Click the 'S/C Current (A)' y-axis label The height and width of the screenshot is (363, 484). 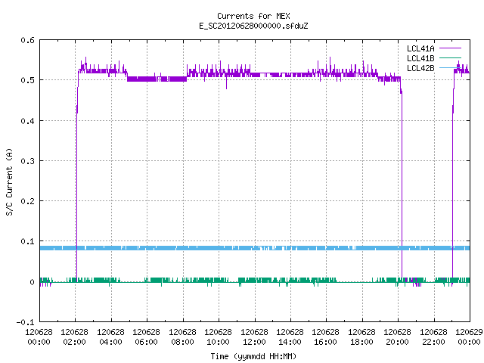click(10, 181)
